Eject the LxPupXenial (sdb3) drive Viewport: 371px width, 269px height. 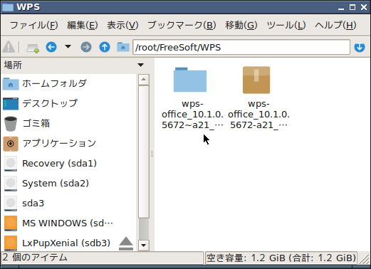[x=126, y=243]
